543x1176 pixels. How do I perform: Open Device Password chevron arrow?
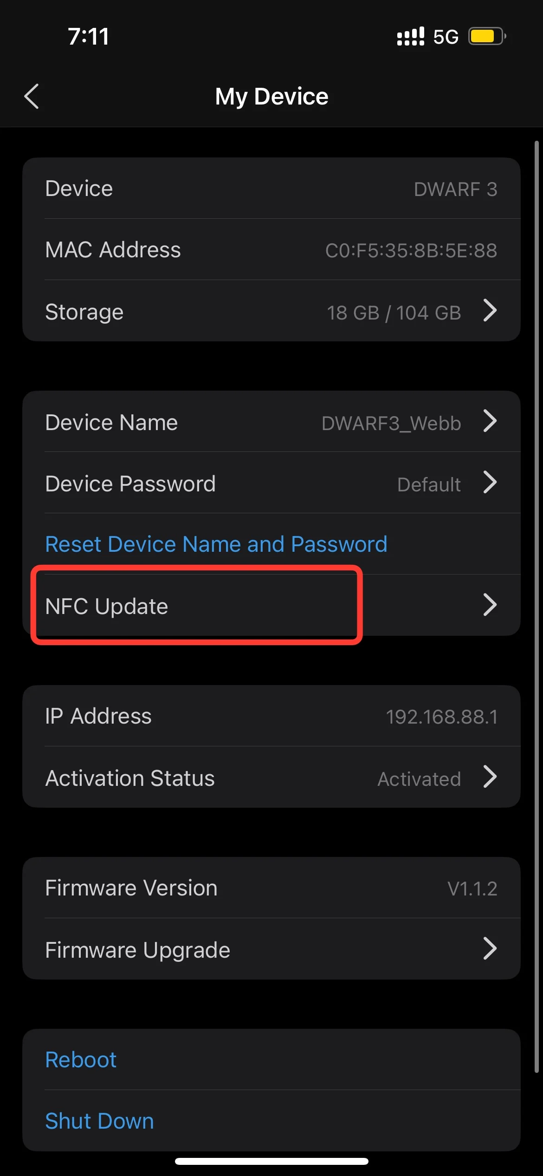tap(490, 483)
